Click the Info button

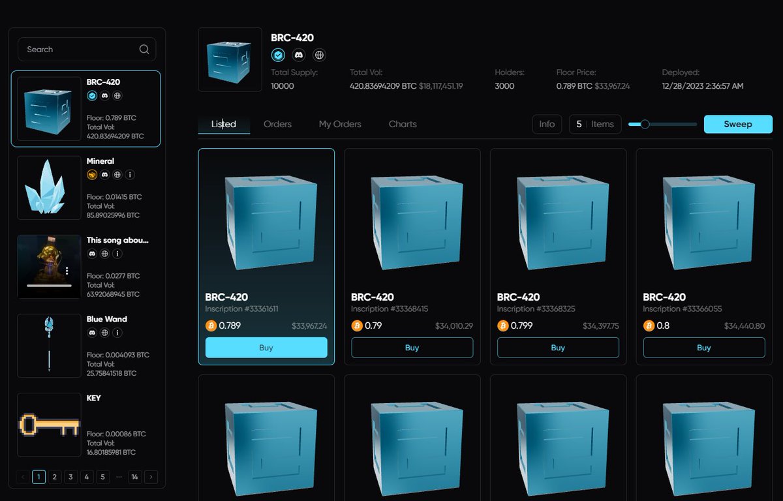click(x=547, y=124)
